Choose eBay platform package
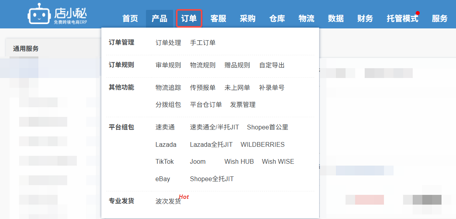 tap(163, 179)
